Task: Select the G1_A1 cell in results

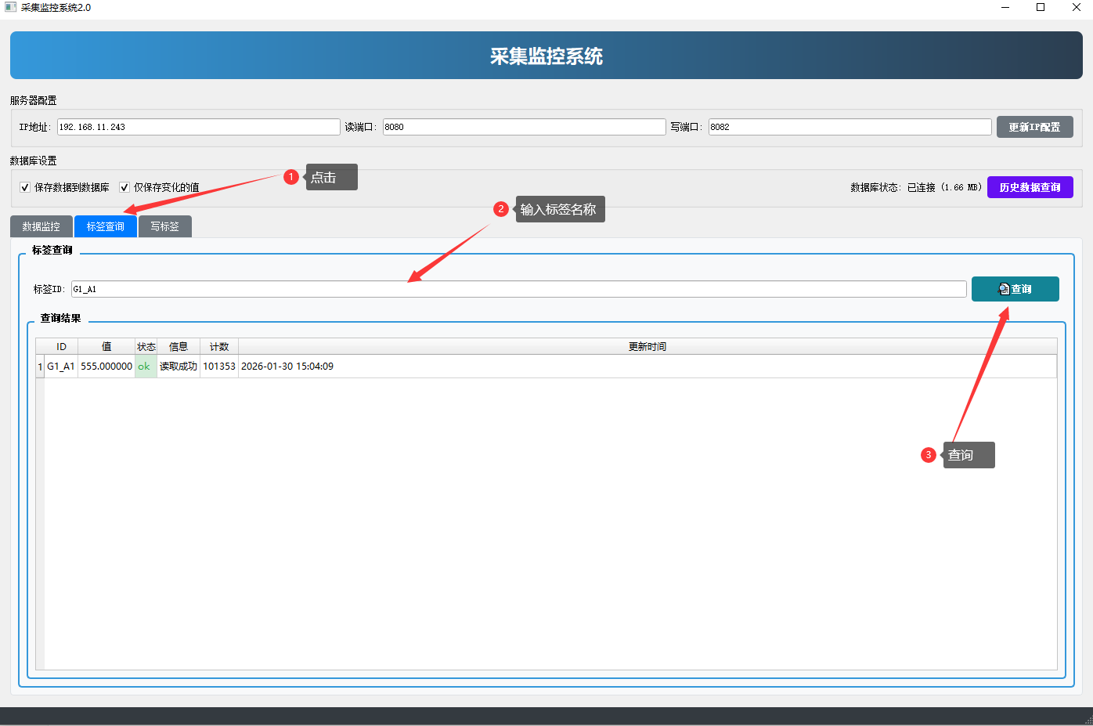Action: 61,367
